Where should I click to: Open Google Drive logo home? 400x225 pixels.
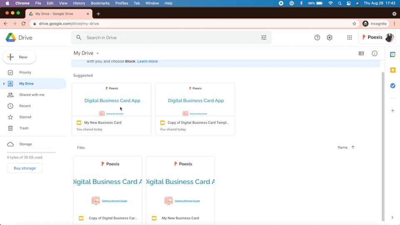[x=19, y=37]
